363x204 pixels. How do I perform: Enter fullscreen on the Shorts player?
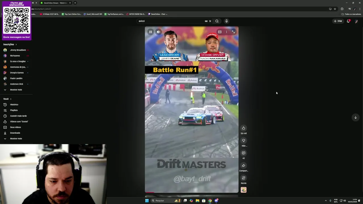[x=233, y=32]
